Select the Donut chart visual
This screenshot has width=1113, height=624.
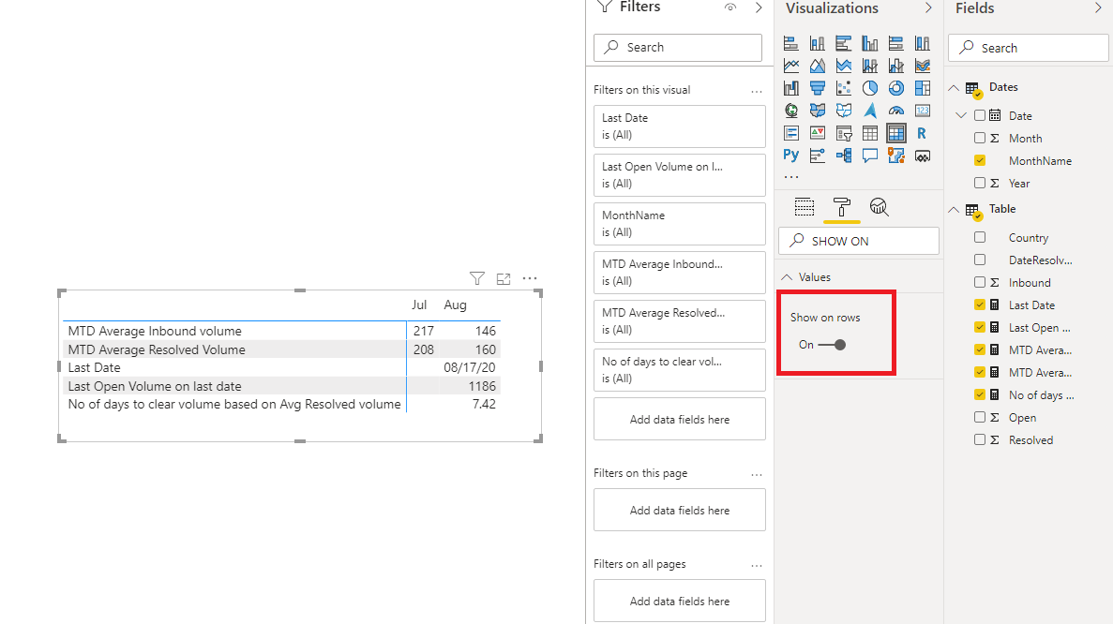tap(896, 89)
